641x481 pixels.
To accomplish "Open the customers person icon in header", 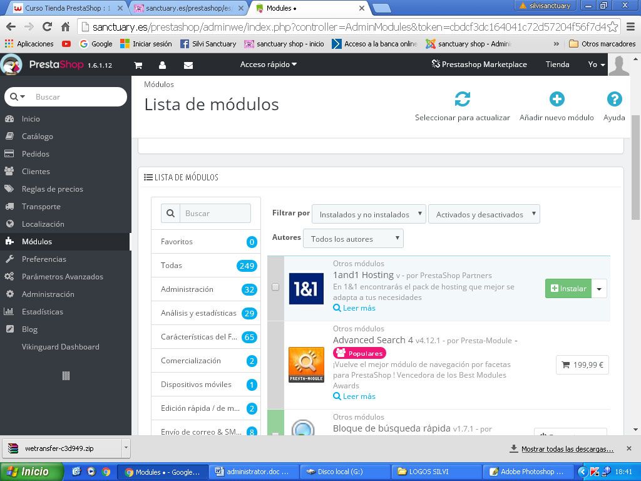I will pos(162,65).
